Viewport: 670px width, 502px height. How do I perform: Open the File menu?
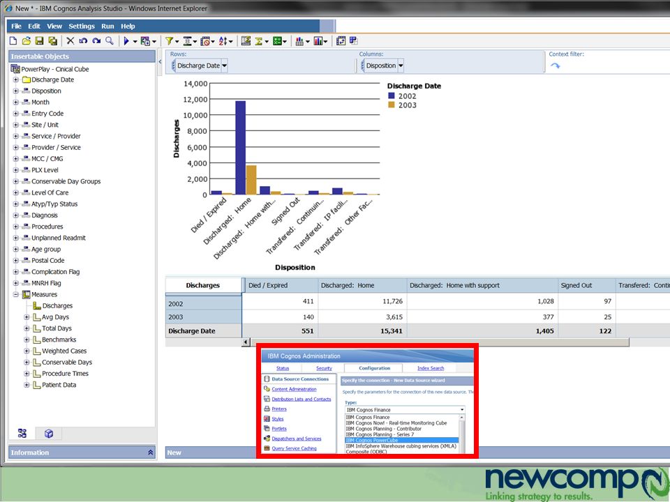(16, 26)
